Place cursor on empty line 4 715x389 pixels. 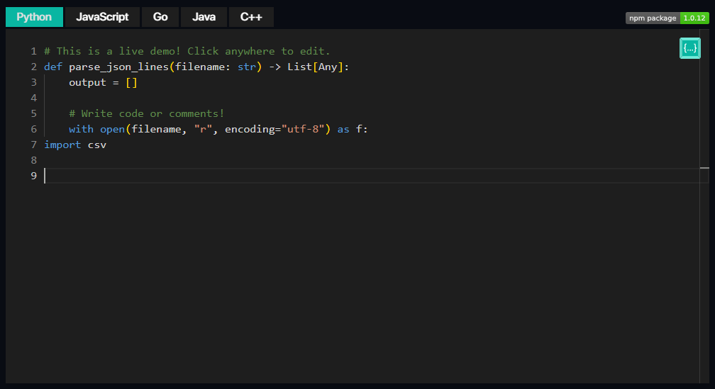coord(213,98)
